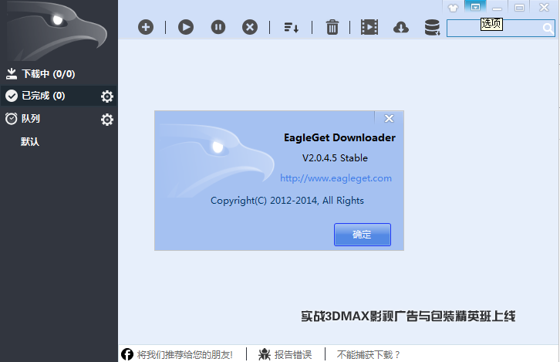Click the EagleGet eagle logo in sidebar
Screen dimensions: 560x362
(57, 31)
